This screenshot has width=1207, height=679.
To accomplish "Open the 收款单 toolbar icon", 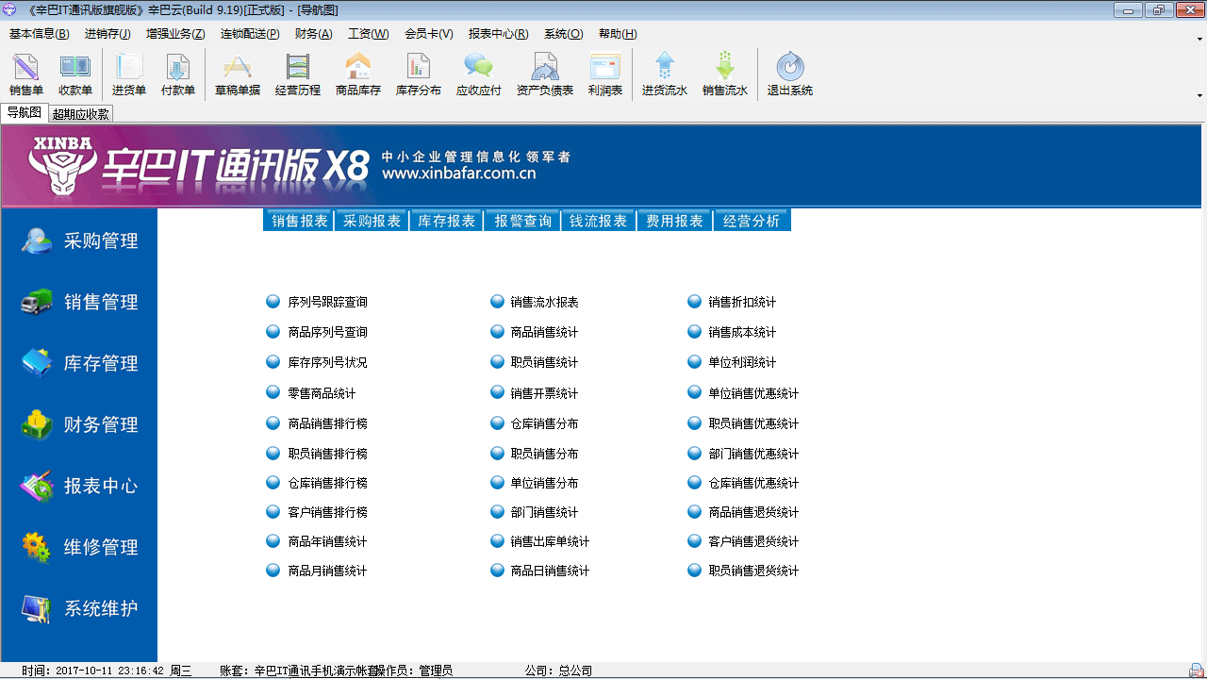I will 75,75.
